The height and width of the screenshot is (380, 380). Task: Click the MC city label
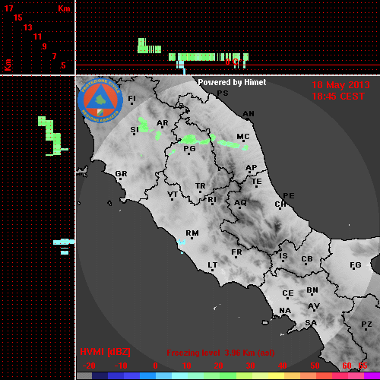point(243,137)
